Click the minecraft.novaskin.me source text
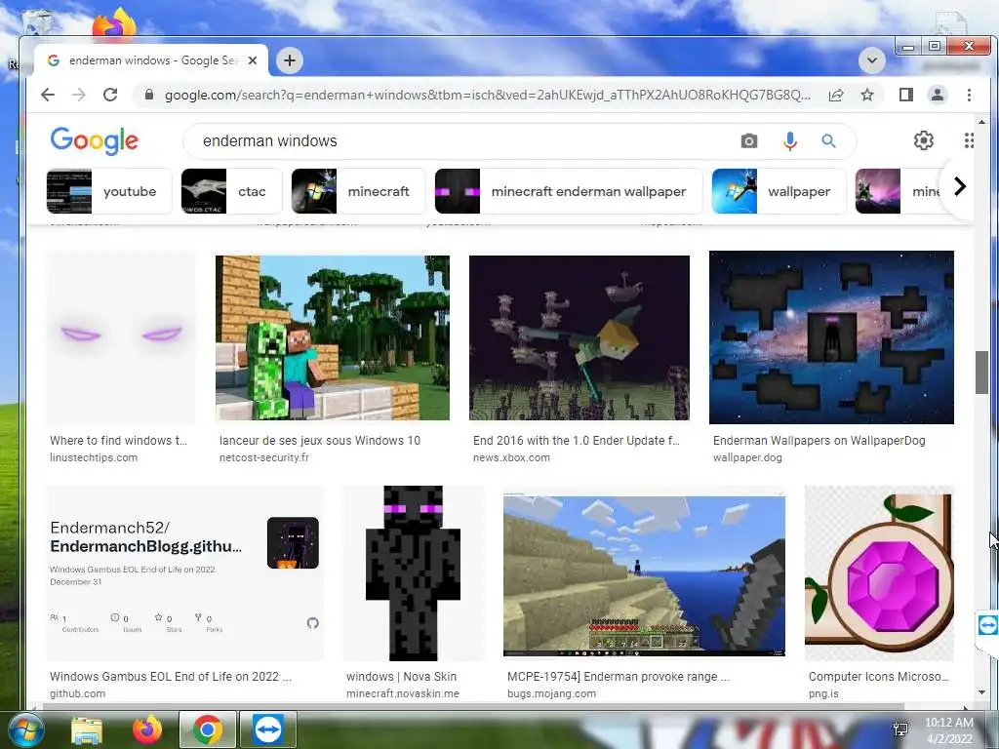 tap(403, 693)
